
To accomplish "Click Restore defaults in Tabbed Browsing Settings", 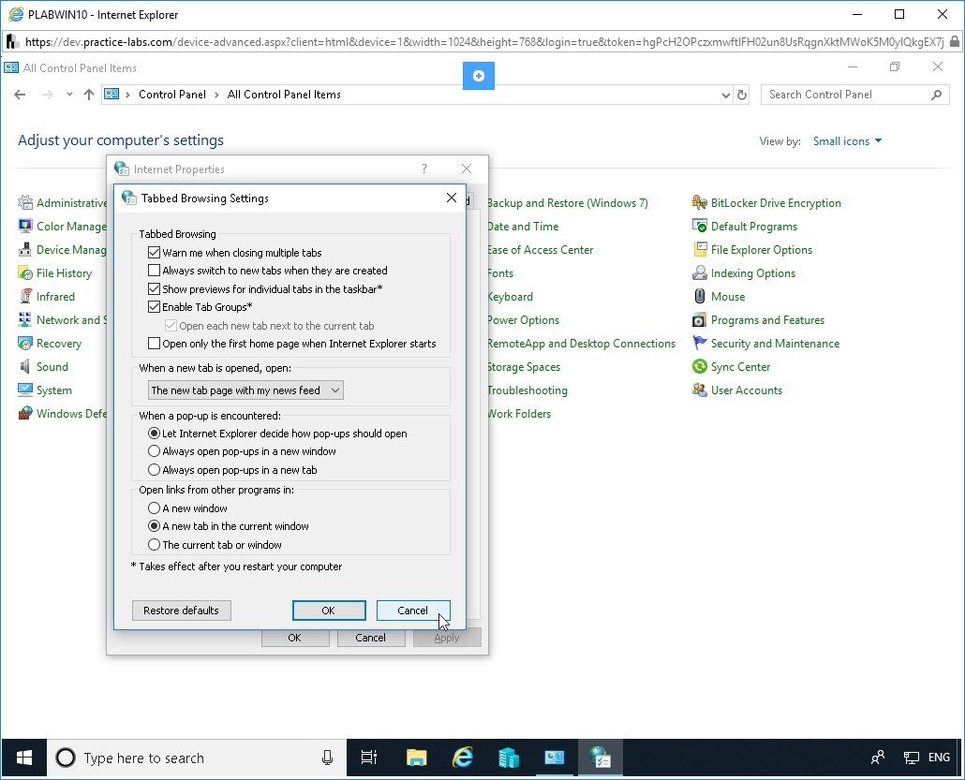I will [x=181, y=611].
